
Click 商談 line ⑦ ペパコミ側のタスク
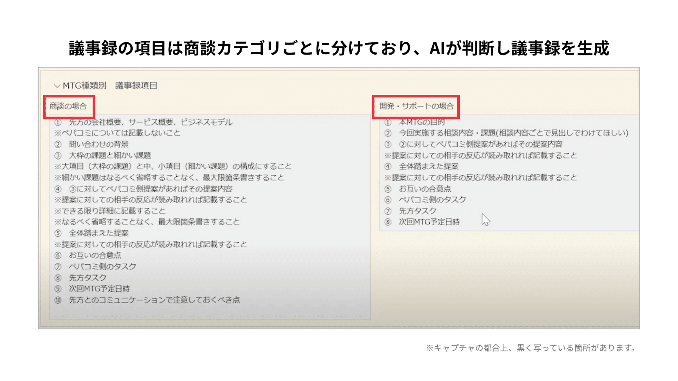point(95,267)
